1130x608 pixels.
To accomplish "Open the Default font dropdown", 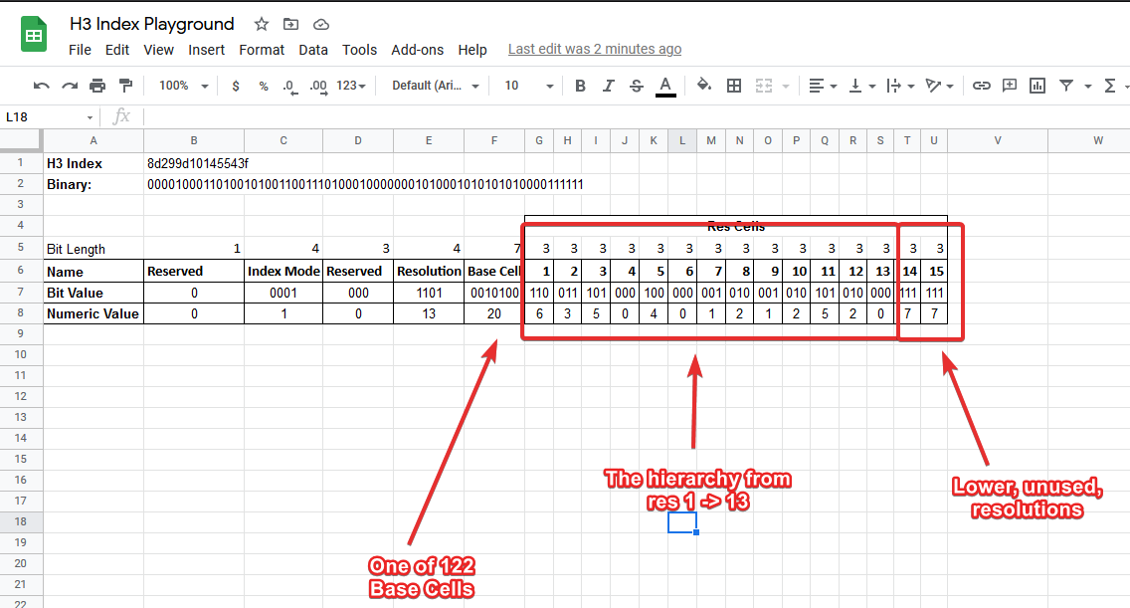I will pyautogui.click(x=436, y=86).
